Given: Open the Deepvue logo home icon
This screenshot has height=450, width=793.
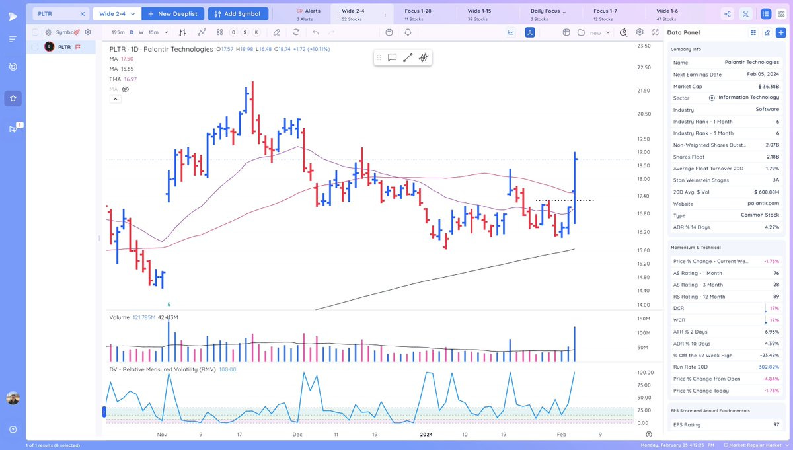Looking at the screenshot, I should (x=13, y=17).
